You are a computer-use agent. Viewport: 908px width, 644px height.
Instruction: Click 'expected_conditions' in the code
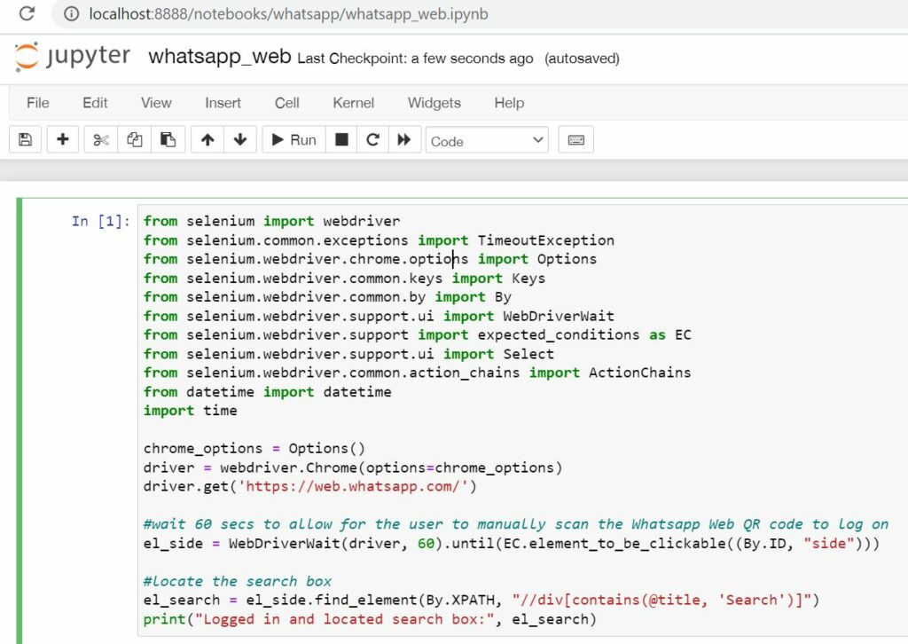tap(559, 334)
